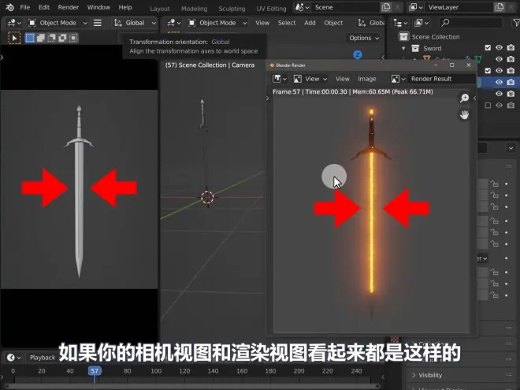The image size is (520, 390).
Task: Click the Render Result image name field
Action: (441, 79)
